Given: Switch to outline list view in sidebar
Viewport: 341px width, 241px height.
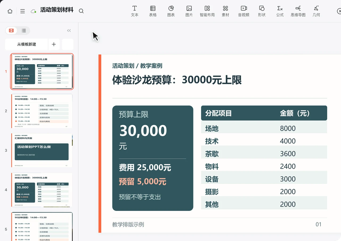Looking at the screenshot, I should [x=24, y=31].
